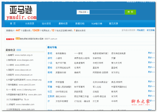Open IT之家 in the IT row

point(96,101)
